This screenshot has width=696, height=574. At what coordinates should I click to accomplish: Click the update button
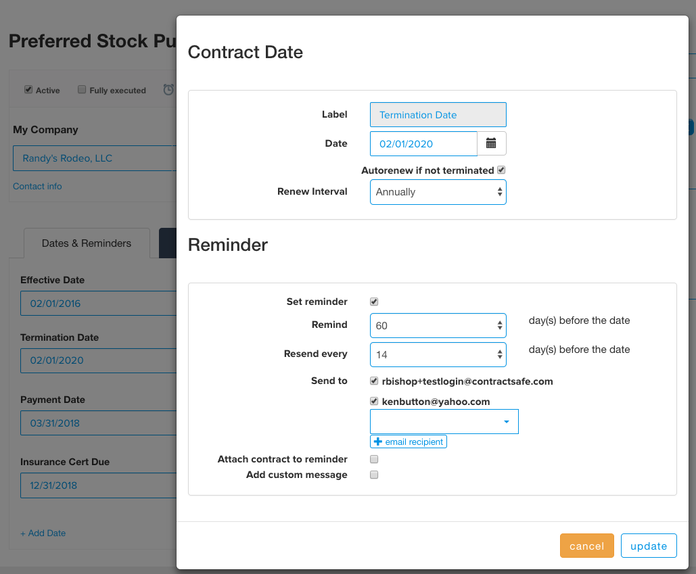click(x=648, y=546)
